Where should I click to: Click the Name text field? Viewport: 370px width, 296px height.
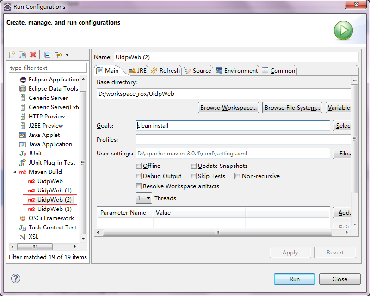coord(236,57)
